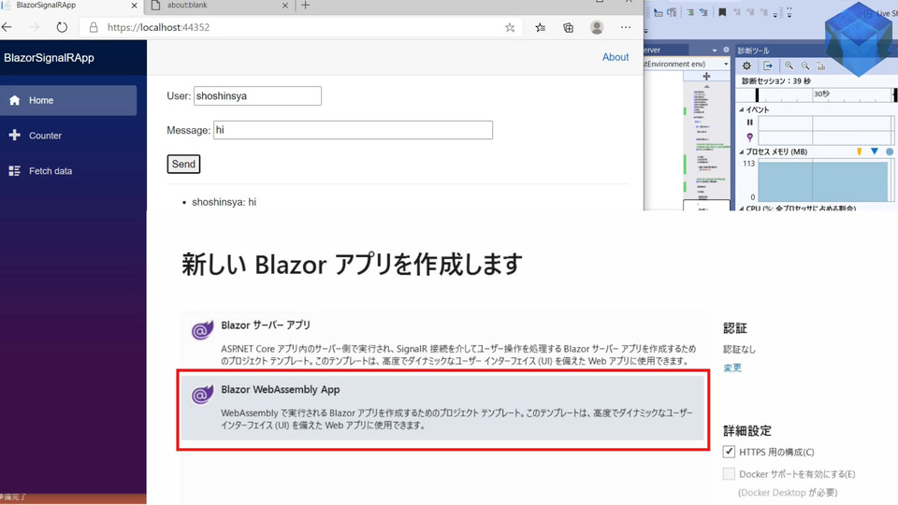
Task: Select the Blazor WebAssembly App template
Action: 442,407
